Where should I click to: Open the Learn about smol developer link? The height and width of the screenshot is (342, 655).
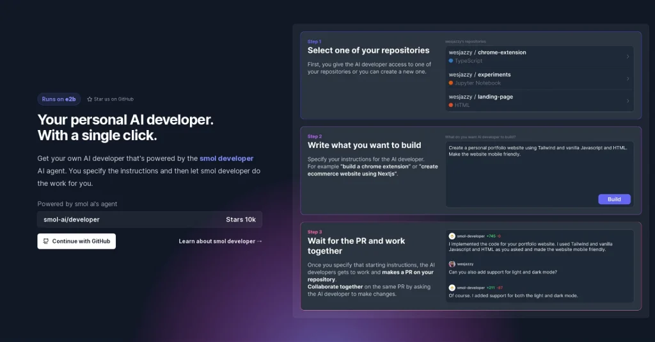point(221,241)
